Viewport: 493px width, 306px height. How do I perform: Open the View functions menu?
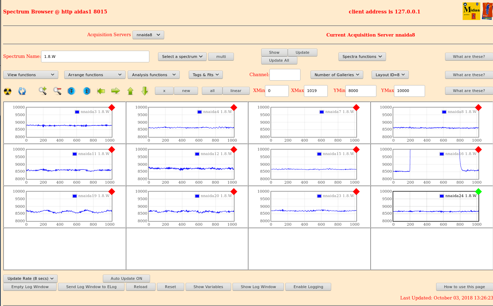click(x=31, y=75)
